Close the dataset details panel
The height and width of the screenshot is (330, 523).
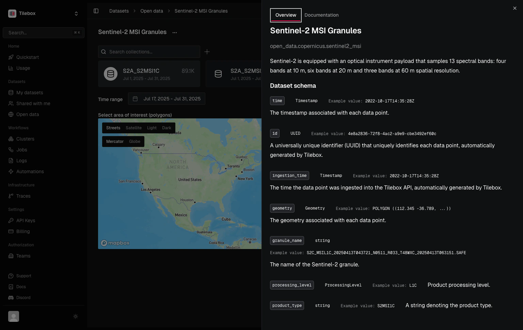point(514,8)
